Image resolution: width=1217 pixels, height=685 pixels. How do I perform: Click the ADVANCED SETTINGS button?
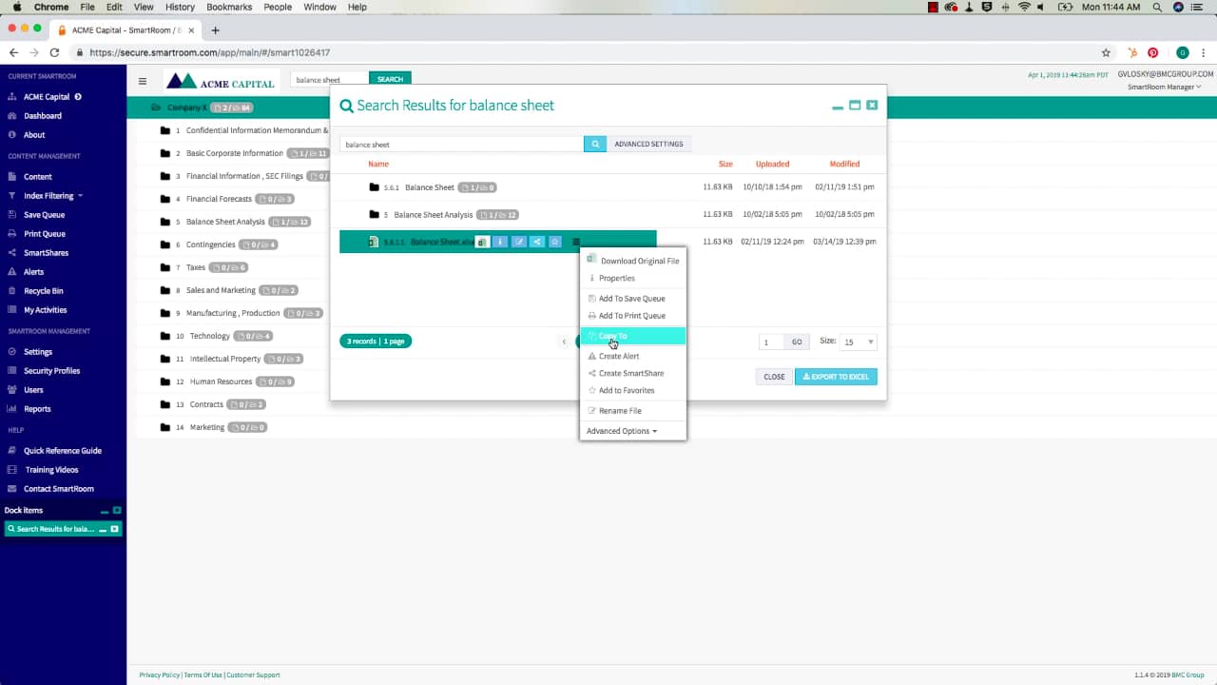[648, 144]
